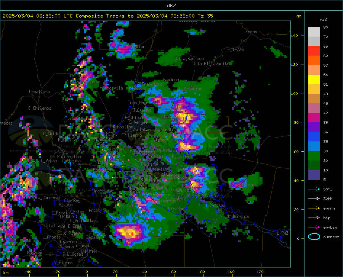Click the white 80 dBZ color swatch
The width and height of the screenshot is (343, 277).
[314, 32]
